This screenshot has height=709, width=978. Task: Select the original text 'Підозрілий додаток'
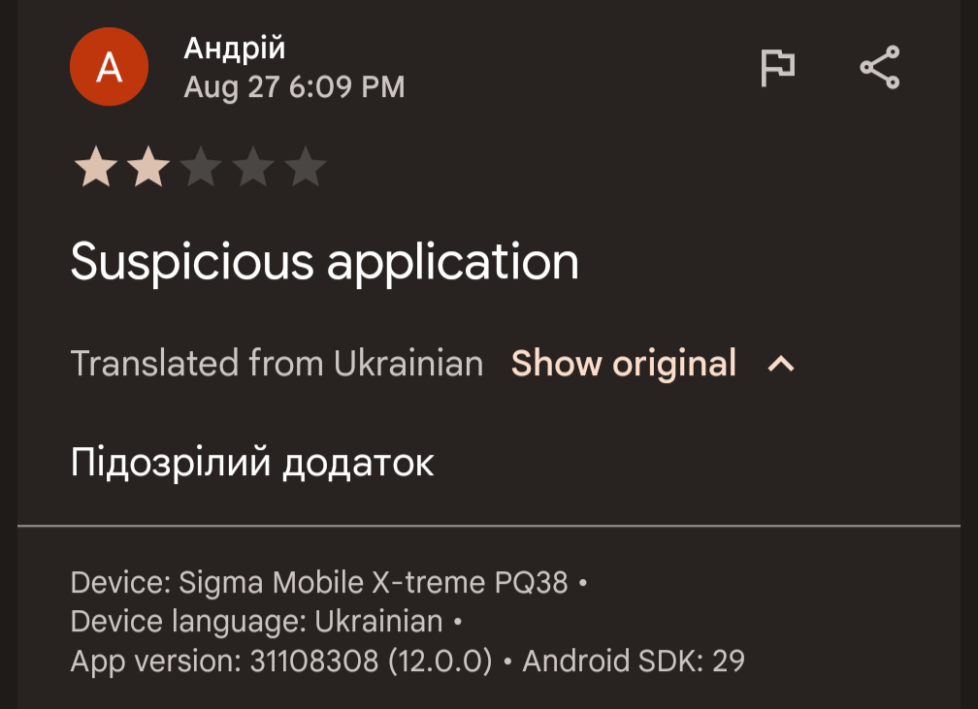[x=252, y=463]
